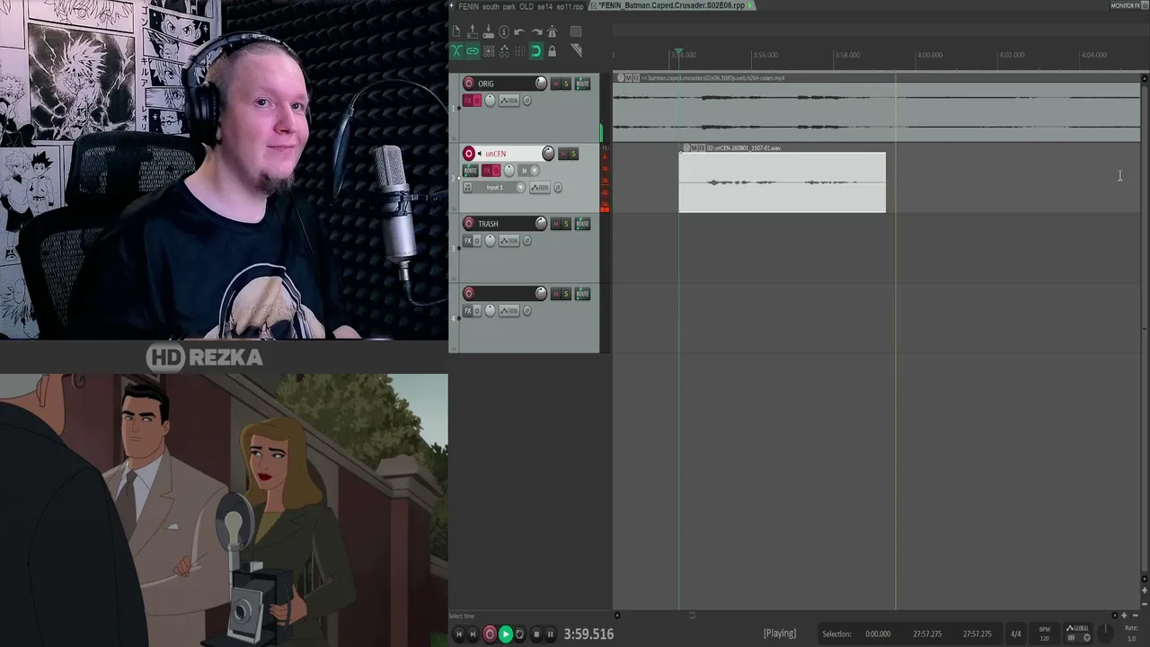The height and width of the screenshot is (647, 1150).
Task: Open routing for the ORIG track
Action: point(582,84)
